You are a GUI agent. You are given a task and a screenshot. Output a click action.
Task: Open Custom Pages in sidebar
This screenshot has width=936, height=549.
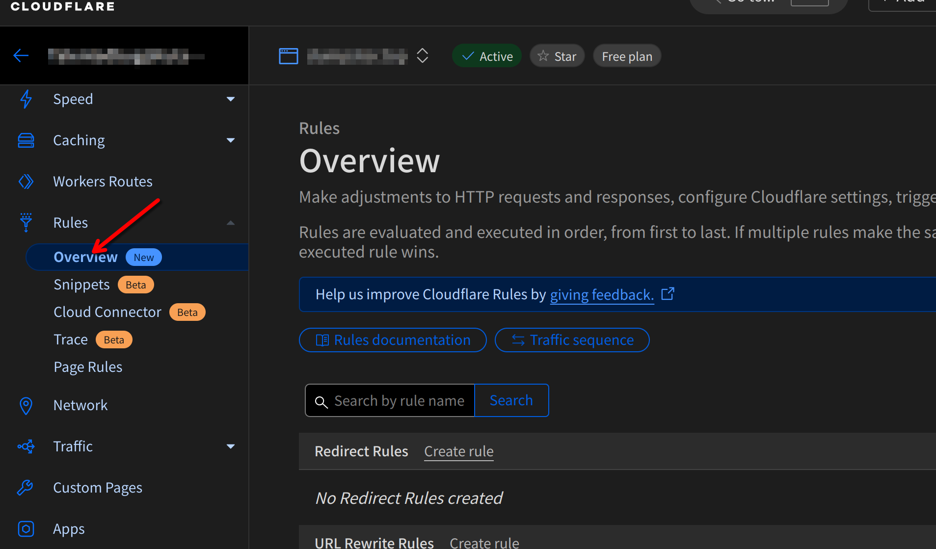tap(98, 488)
